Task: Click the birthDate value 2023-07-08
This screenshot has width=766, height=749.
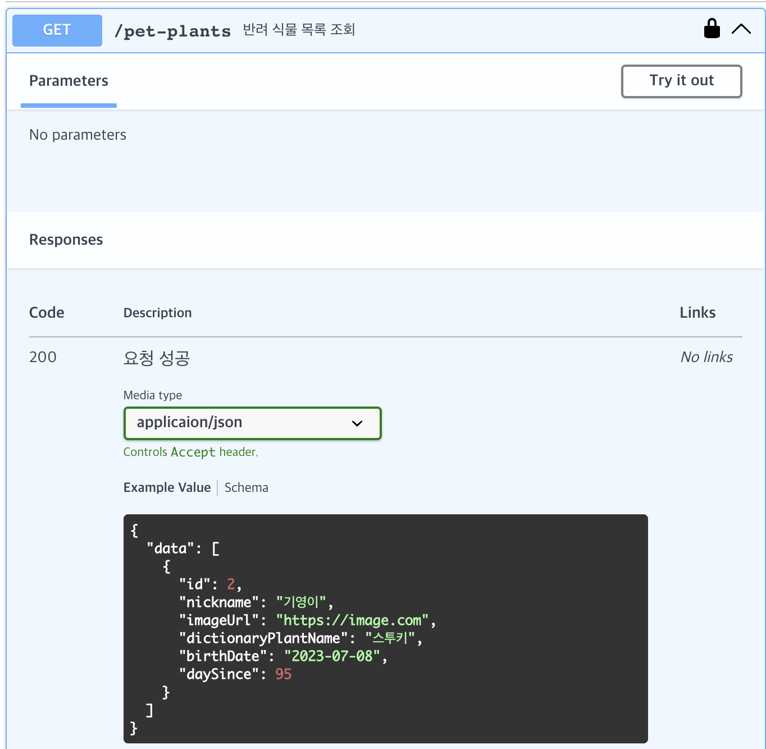Action: 332,656
